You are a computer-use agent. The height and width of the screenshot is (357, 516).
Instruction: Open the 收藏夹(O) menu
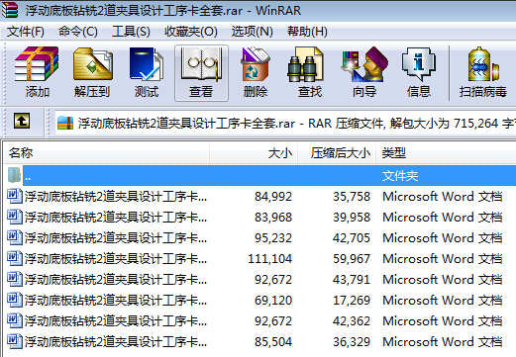[x=191, y=32]
